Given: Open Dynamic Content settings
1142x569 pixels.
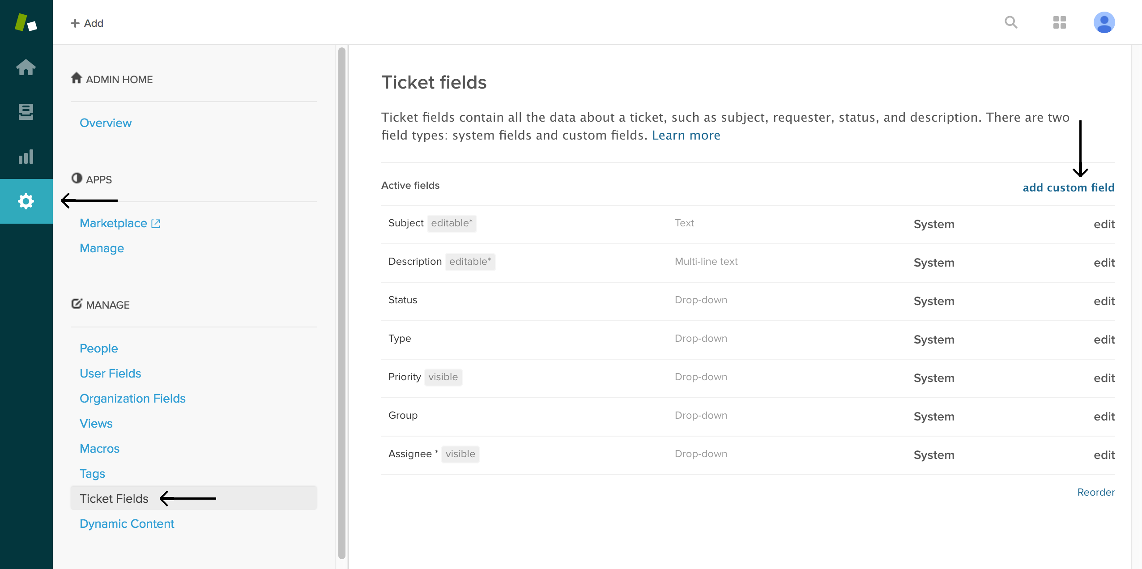Looking at the screenshot, I should (127, 524).
